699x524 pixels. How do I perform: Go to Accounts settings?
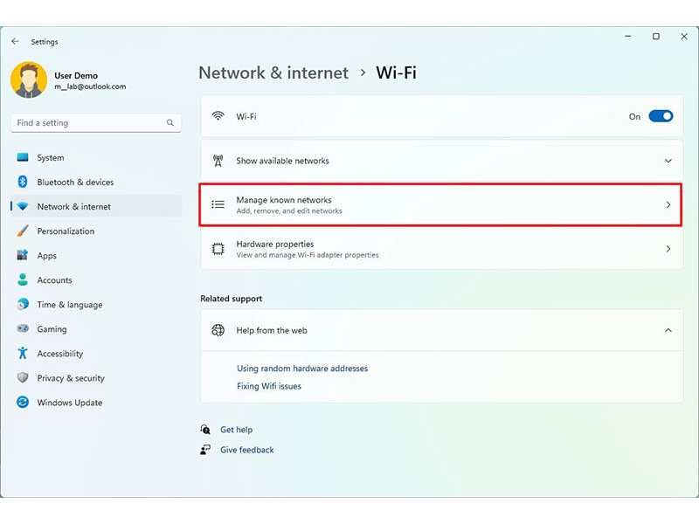pos(96,279)
